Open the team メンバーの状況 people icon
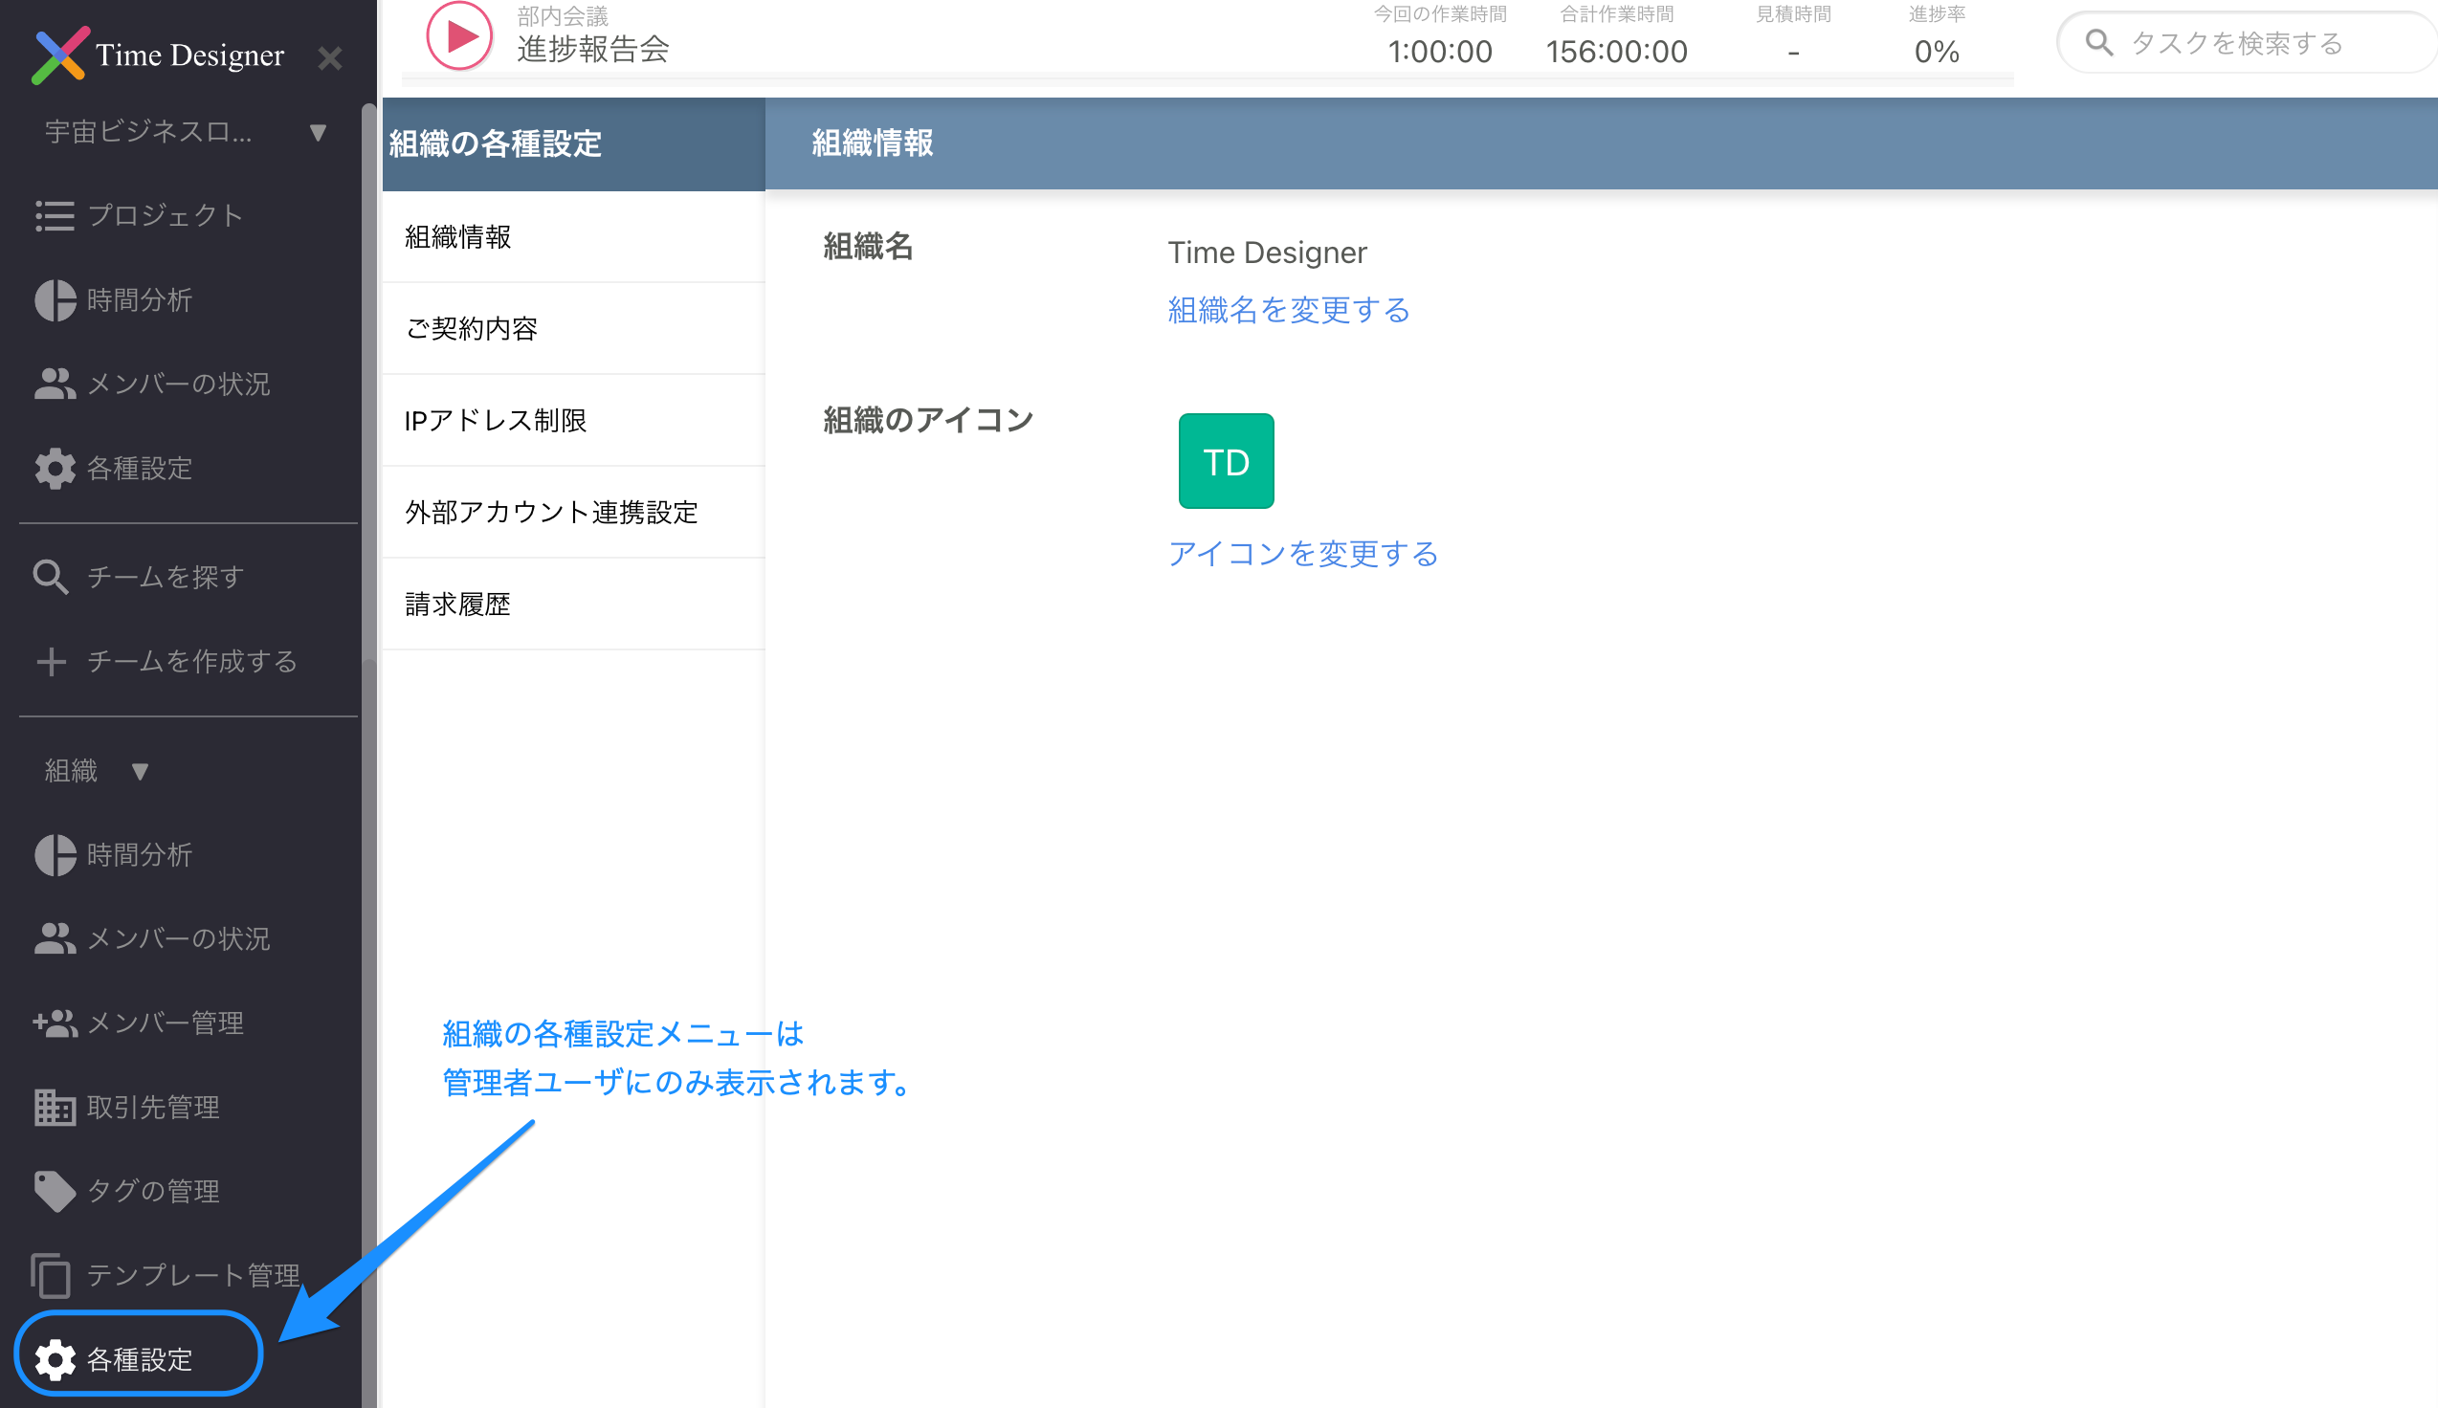2438x1408 pixels. (x=55, y=385)
